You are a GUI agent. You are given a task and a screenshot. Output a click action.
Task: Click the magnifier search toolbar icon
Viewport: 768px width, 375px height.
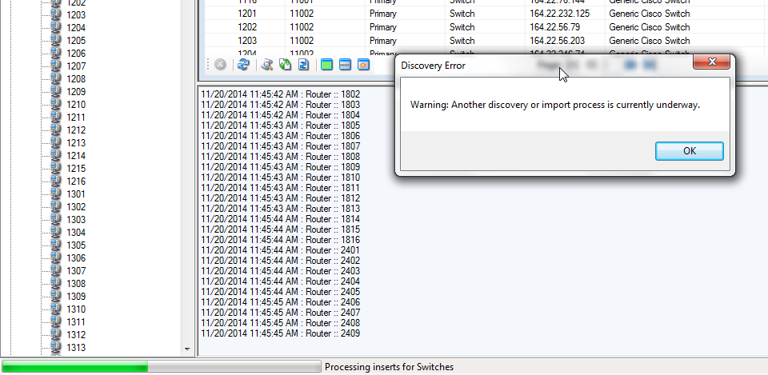[x=267, y=65]
